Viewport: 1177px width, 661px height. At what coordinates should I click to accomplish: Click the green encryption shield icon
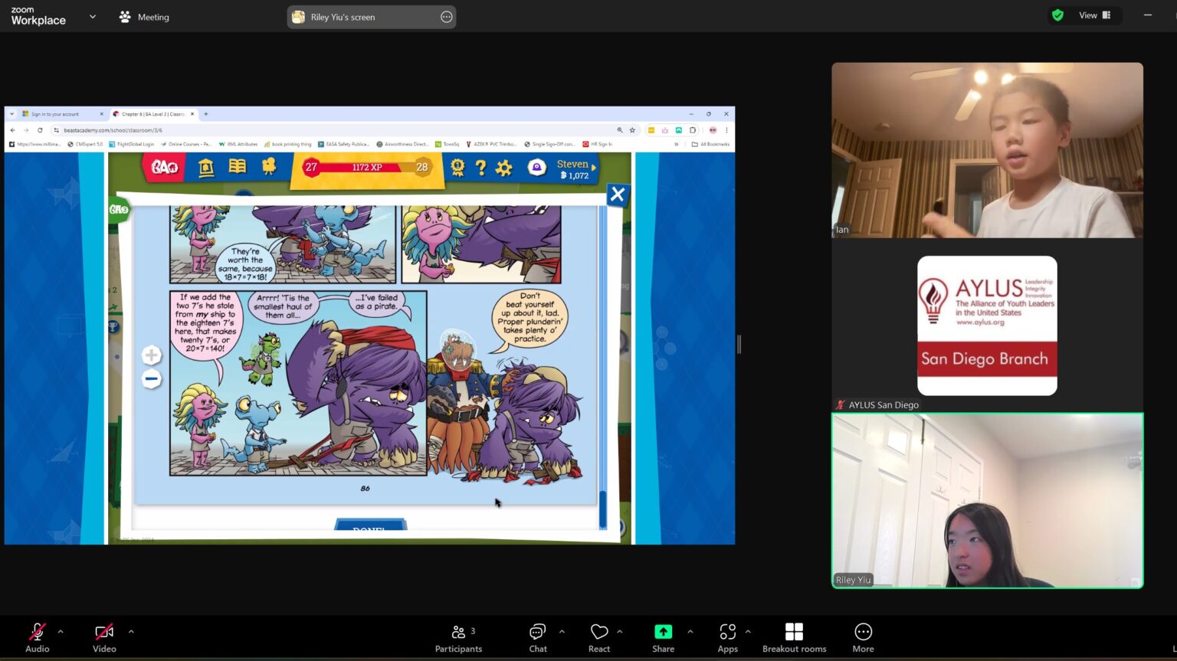point(1057,15)
